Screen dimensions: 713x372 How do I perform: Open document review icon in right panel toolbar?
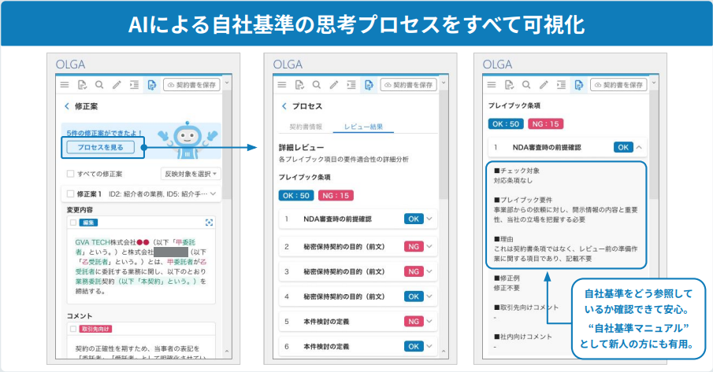509,85
